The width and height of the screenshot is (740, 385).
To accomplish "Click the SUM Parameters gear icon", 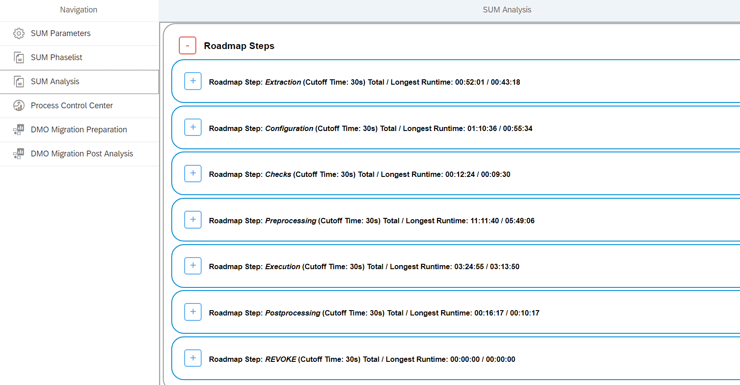I will click(x=19, y=33).
